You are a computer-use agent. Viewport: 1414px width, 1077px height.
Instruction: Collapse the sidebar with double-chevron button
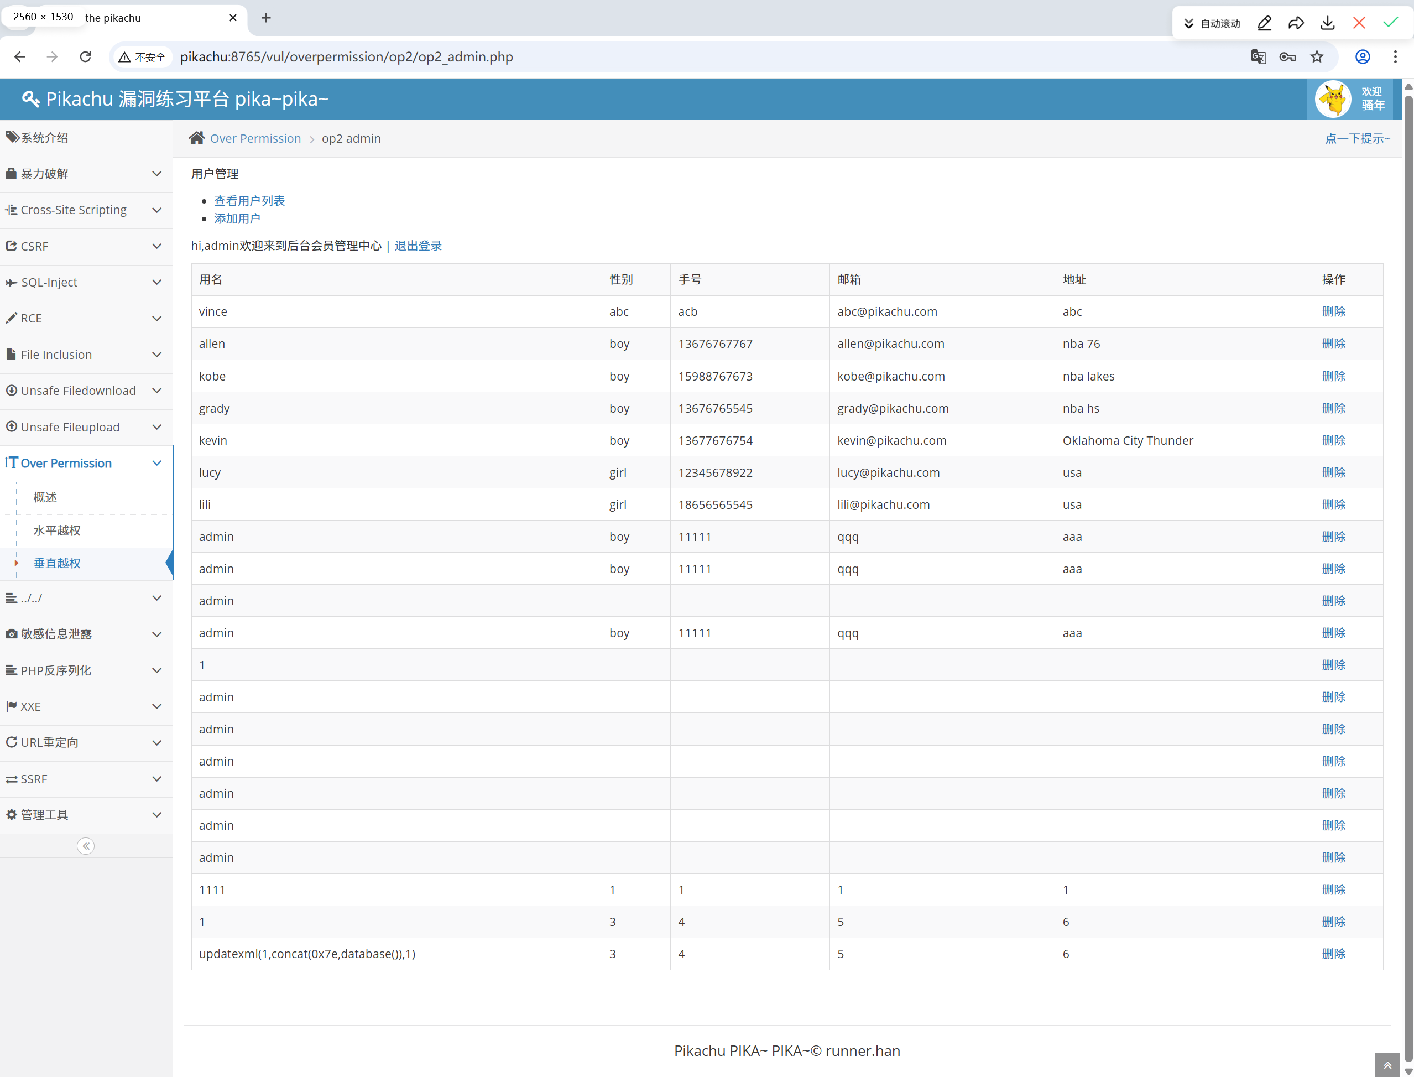coord(86,846)
